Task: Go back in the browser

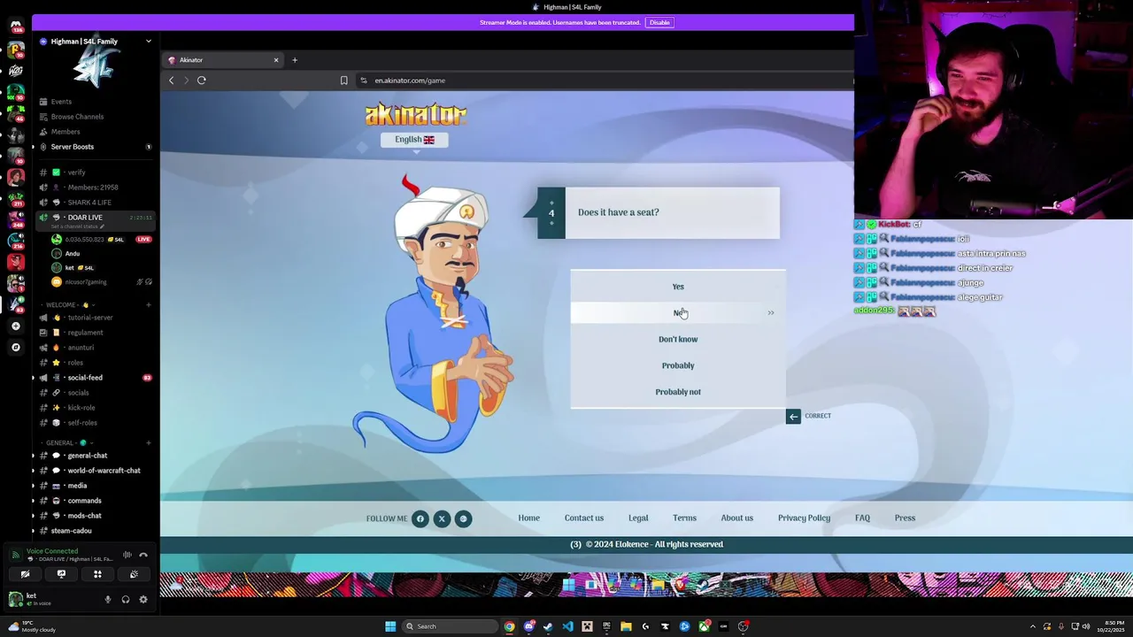Action: point(172,81)
